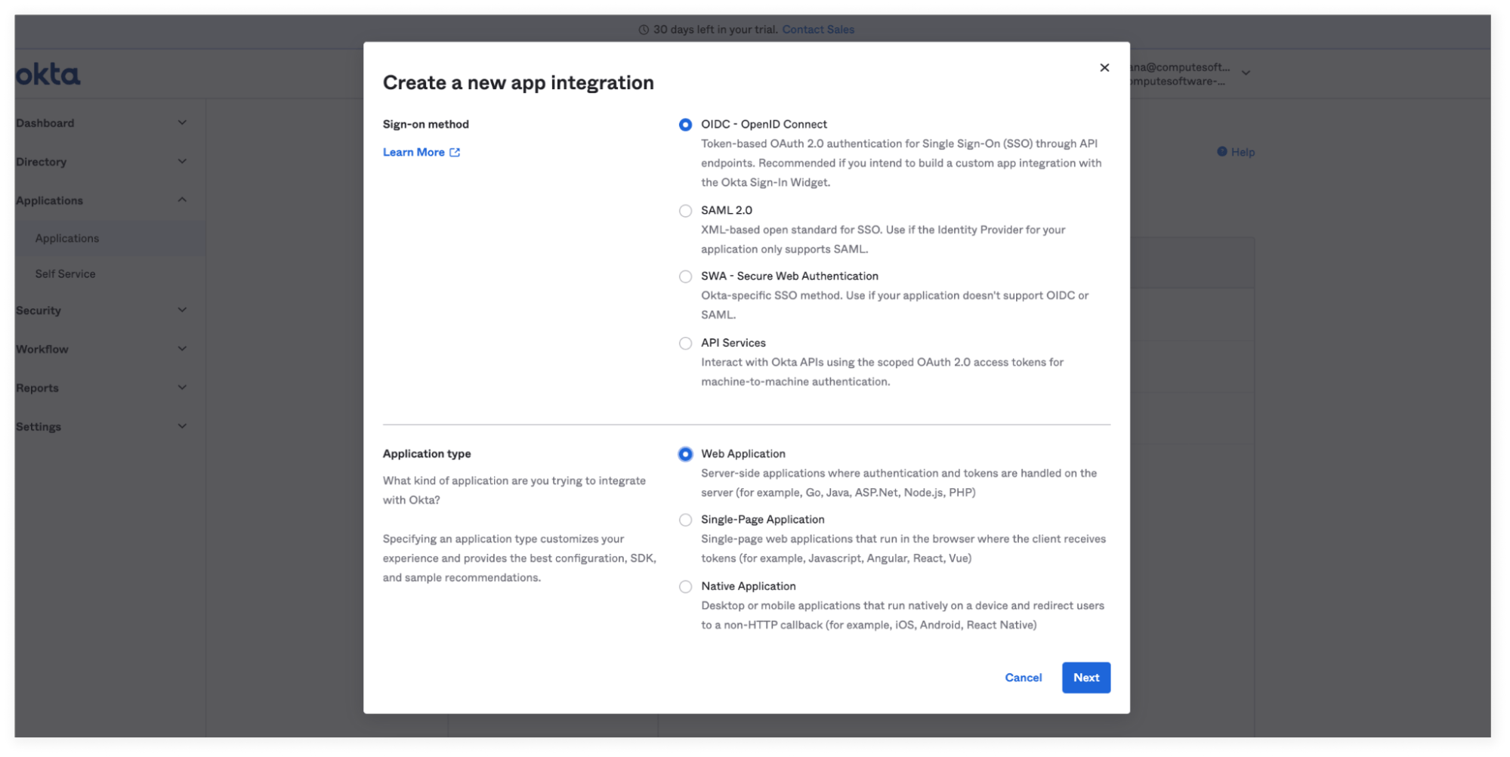
Task: Click the external link icon beside Learn More
Action: [x=455, y=153]
